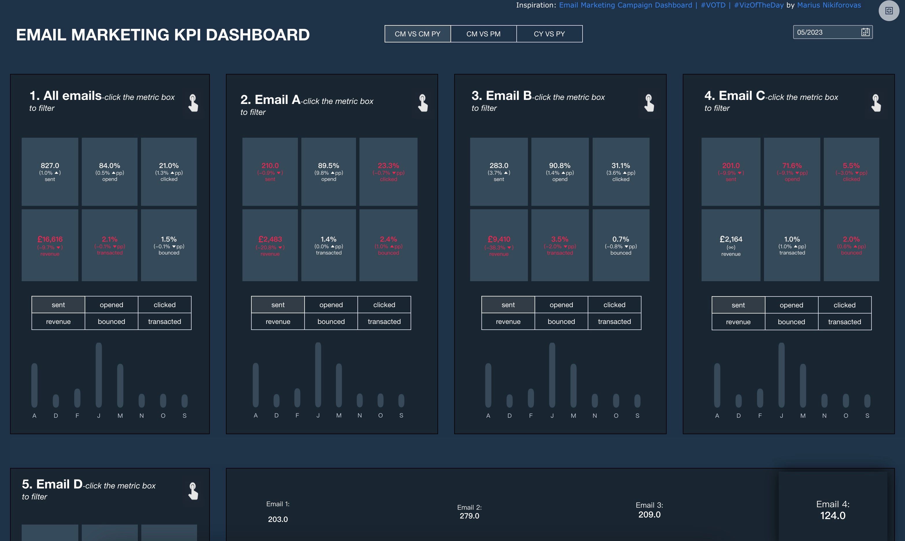Click the £9,410 revenue box in Email B
The height and width of the screenshot is (541, 905).
click(499, 245)
